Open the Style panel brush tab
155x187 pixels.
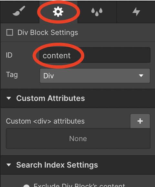(19, 11)
